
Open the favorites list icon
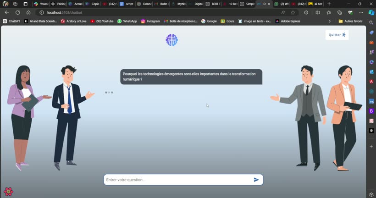329,12
